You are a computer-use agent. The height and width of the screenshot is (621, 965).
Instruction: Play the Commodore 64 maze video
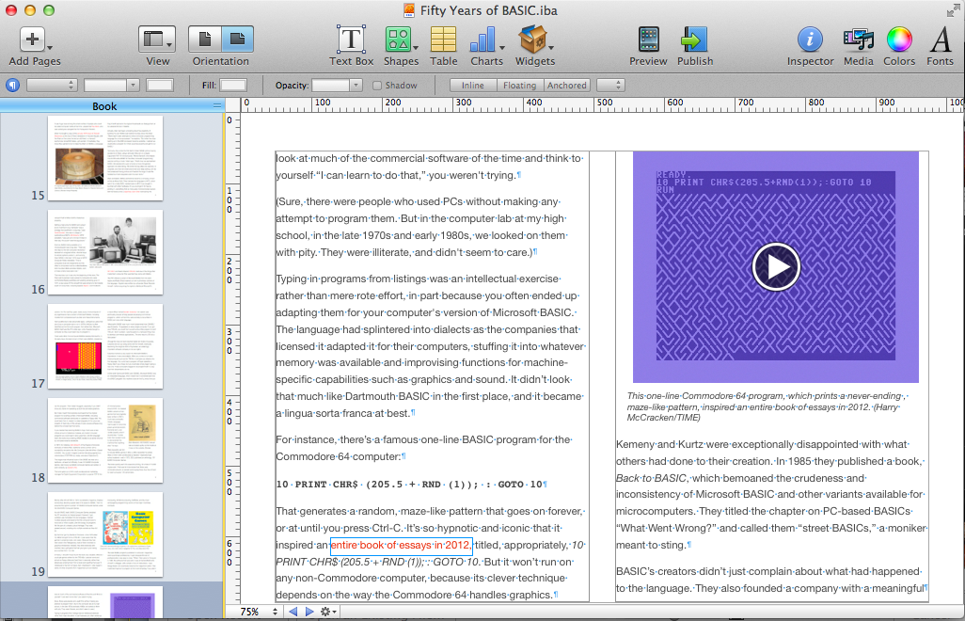(x=775, y=267)
